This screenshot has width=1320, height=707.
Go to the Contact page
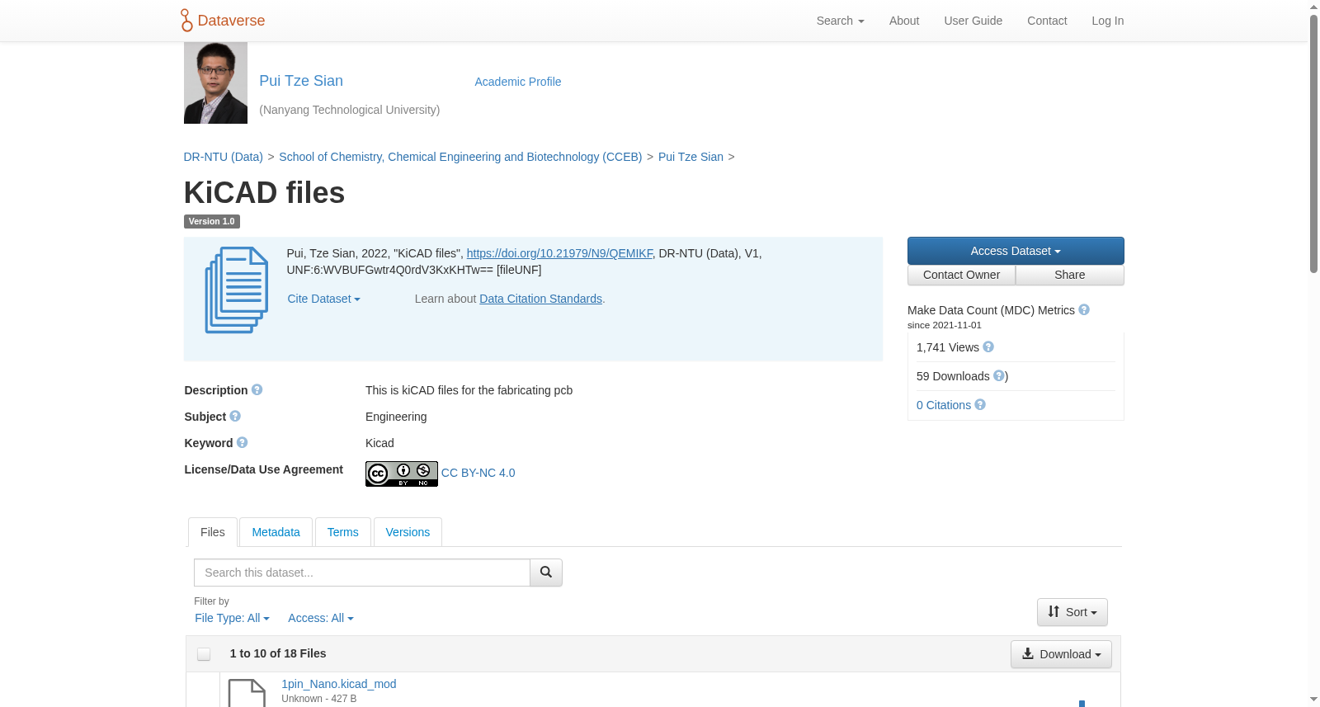[1047, 21]
